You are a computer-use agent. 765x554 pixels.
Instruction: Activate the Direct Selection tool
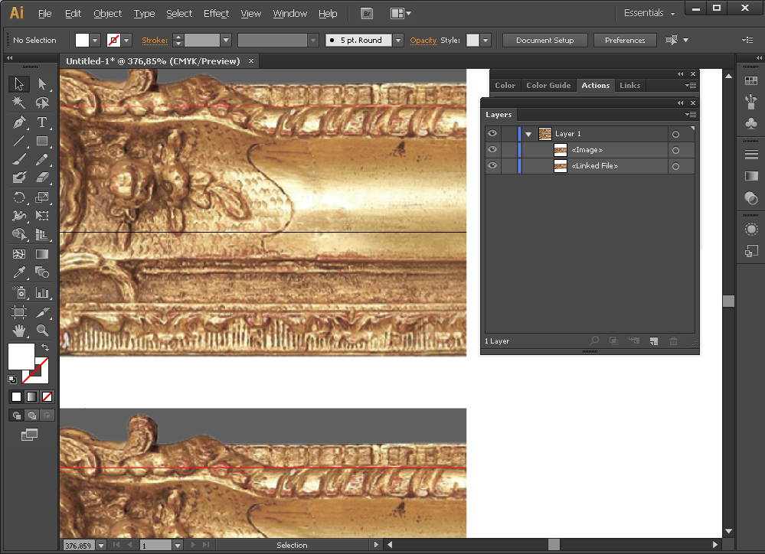coord(42,84)
